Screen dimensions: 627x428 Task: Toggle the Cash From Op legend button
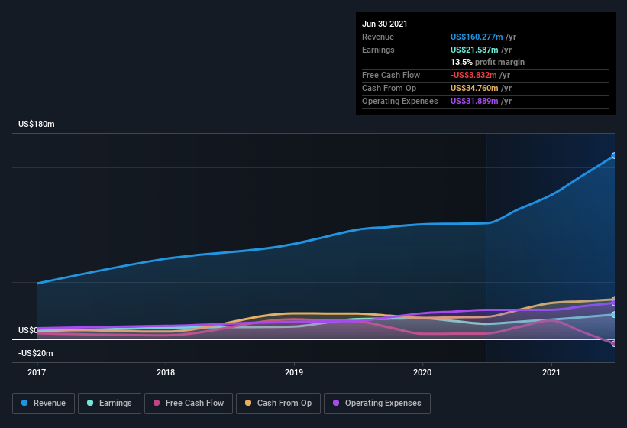pyautogui.click(x=278, y=404)
